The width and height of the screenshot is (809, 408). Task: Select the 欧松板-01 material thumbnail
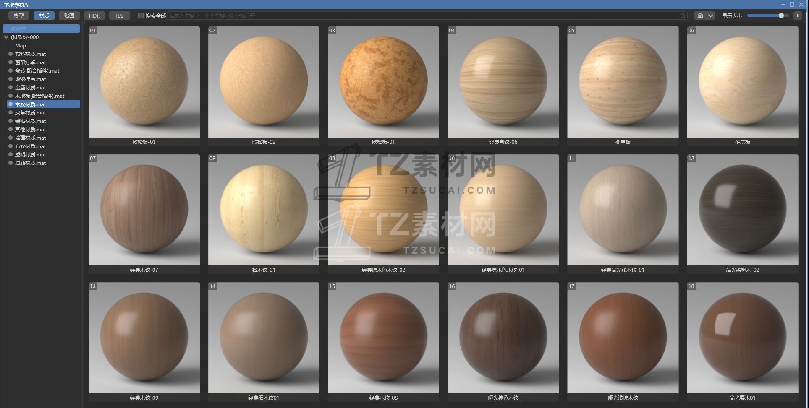(383, 82)
